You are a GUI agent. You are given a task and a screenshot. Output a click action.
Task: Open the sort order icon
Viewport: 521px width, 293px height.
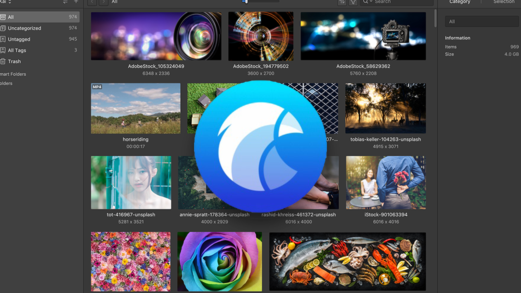tap(342, 2)
